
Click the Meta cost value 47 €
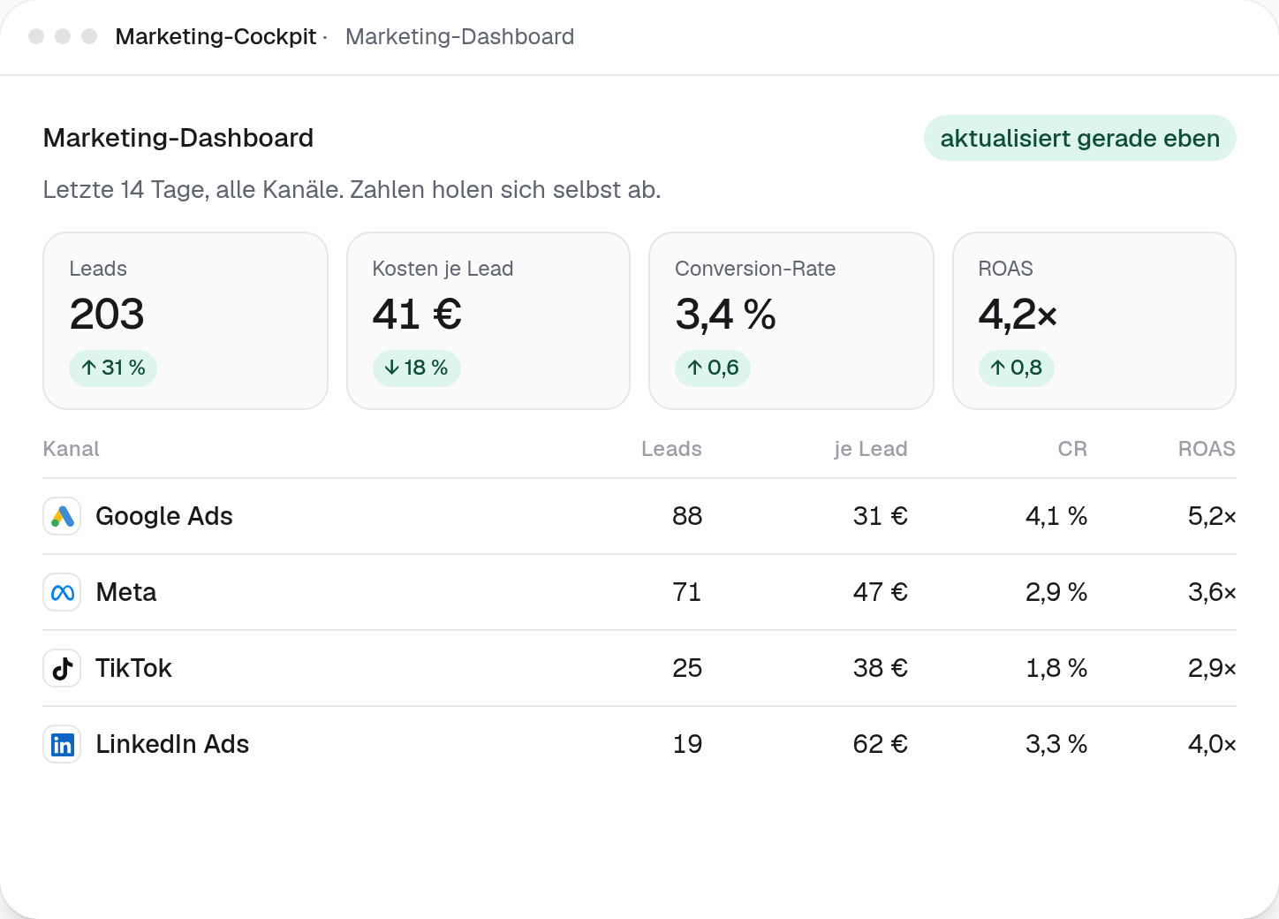(881, 592)
